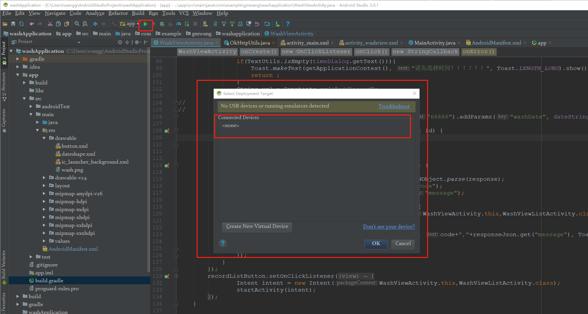This screenshot has height=314, width=588.
Task: Click the VCS Update Project icon
Action: (x=224, y=24)
